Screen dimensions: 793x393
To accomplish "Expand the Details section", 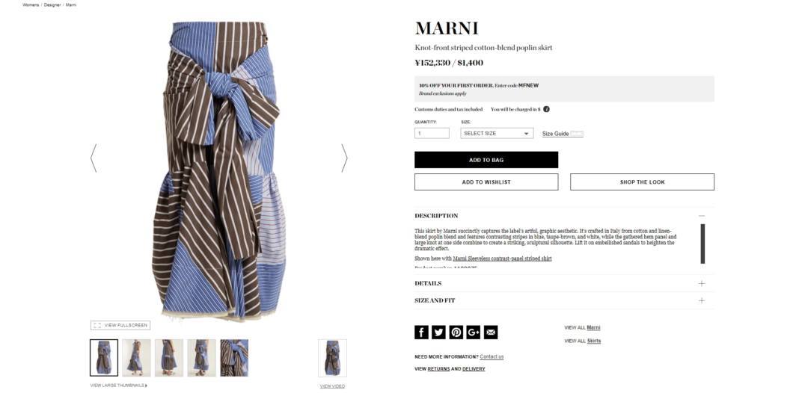I will (564, 283).
